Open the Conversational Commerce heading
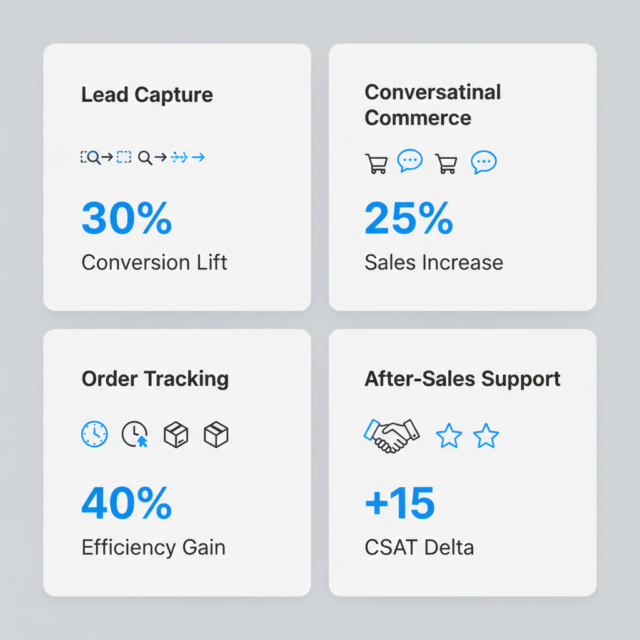Image resolution: width=640 pixels, height=640 pixels. (432, 104)
